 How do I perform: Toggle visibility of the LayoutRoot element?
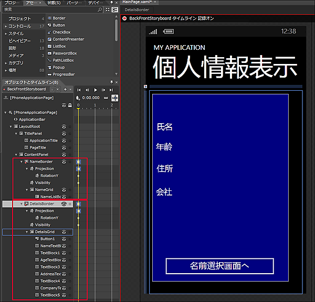tap(64, 126)
